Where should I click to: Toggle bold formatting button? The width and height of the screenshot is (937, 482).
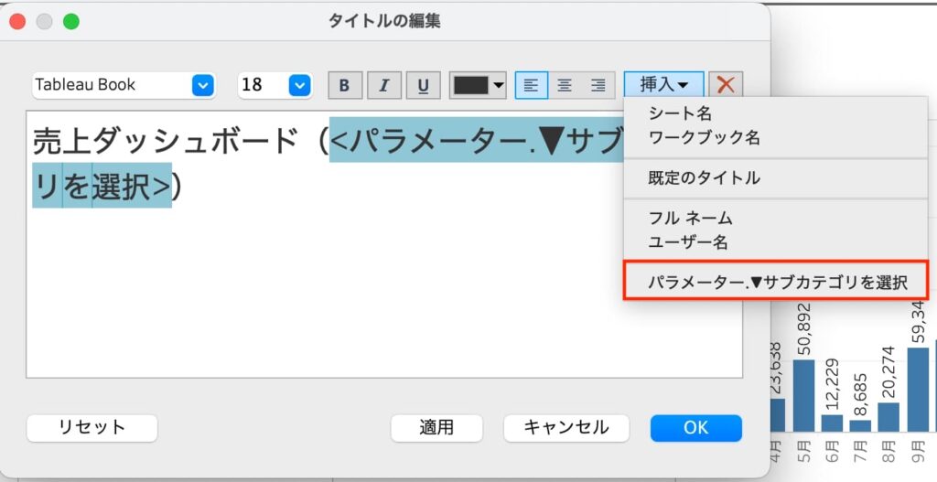point(344,85)
